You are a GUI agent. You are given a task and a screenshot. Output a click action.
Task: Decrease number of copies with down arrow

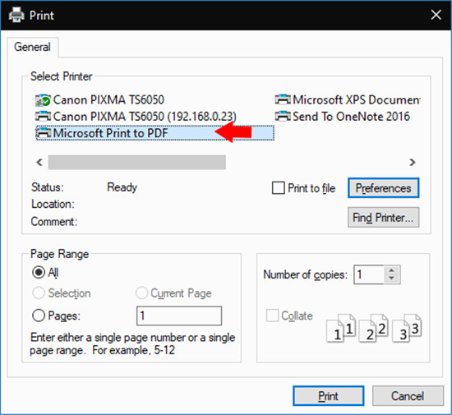[x=391, y=278]
